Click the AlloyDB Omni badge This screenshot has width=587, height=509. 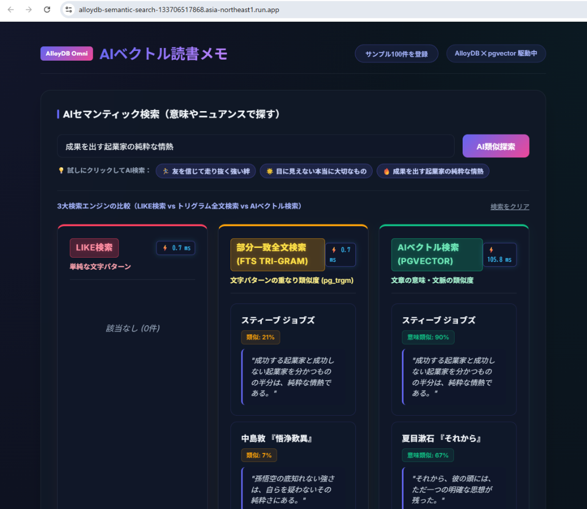[x=66, y=53]
